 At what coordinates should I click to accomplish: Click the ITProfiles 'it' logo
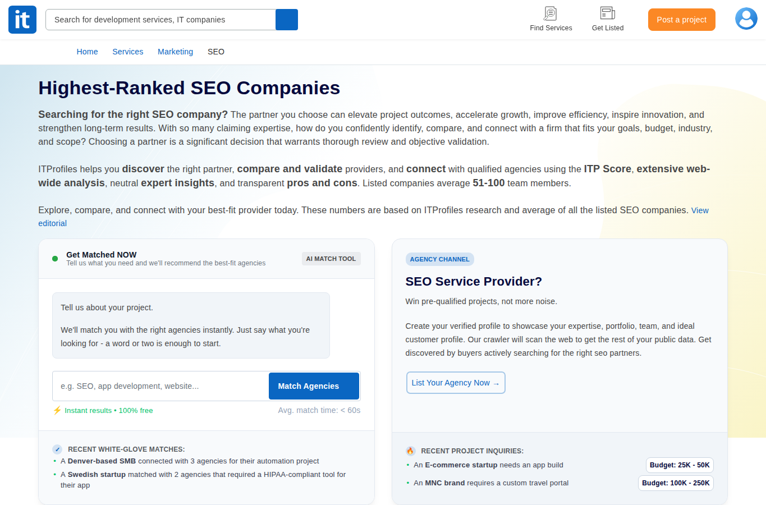click(22, 20)
